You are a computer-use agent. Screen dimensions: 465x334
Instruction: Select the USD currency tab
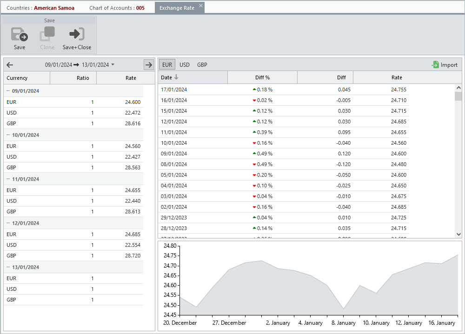[x=185, y=64]
